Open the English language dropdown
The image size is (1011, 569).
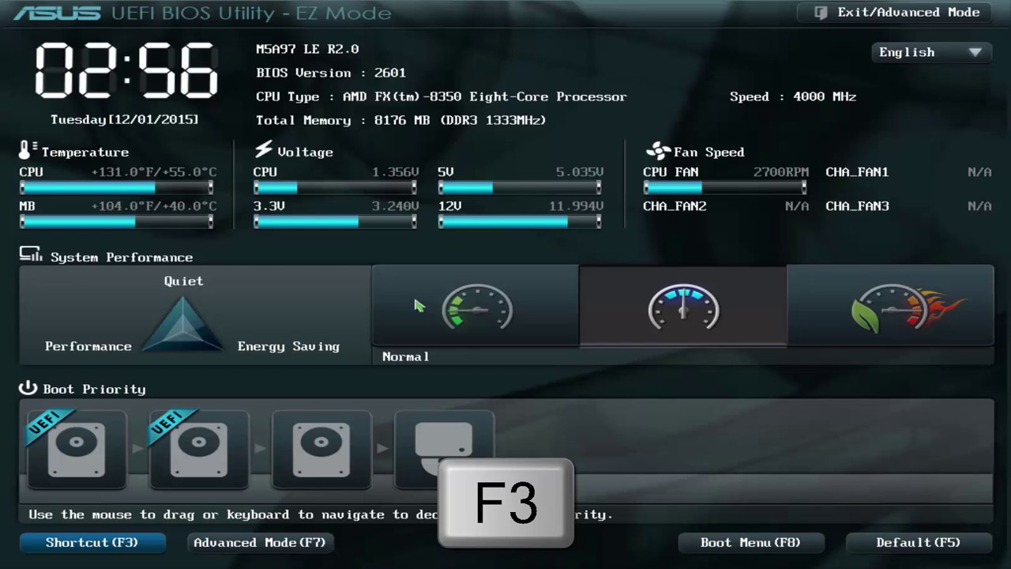(x=930, y=52)
